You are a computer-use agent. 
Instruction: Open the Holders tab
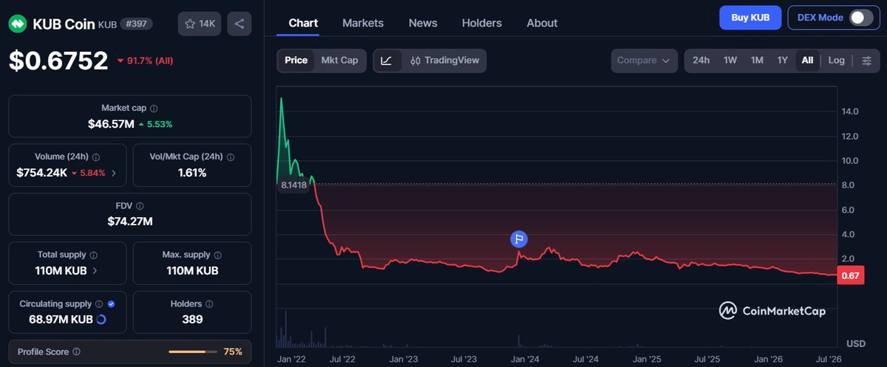point(482,23)
